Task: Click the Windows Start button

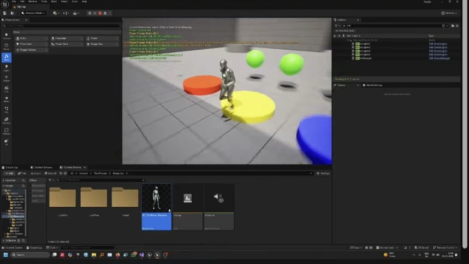Action: tap(5, 255)
